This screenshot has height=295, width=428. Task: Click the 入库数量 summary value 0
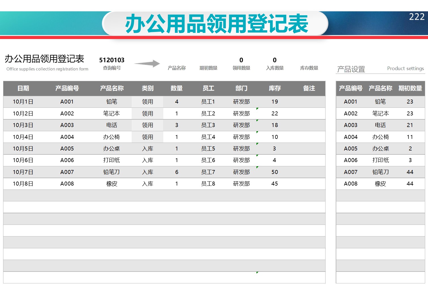click(x=275, y=60)
